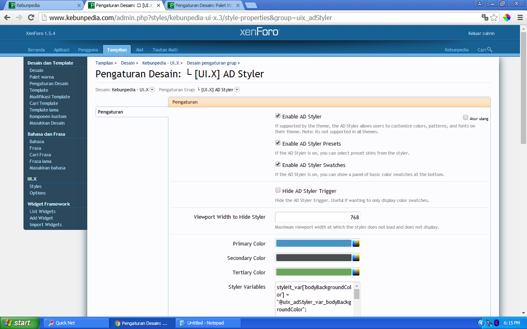Image resolution: width=527 pixels, height=329 pixels.
Task: Click the Viewport Width to Hide Styler field
Action: 317,217
